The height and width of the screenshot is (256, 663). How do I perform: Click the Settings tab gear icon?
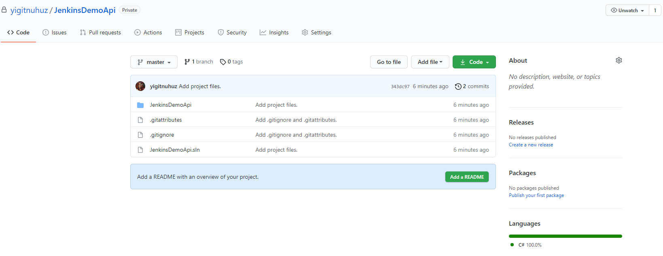click(x=305, y=32)
